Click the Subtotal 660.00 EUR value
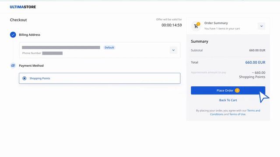This screenshot has height=157, width=280. point(257,51)
